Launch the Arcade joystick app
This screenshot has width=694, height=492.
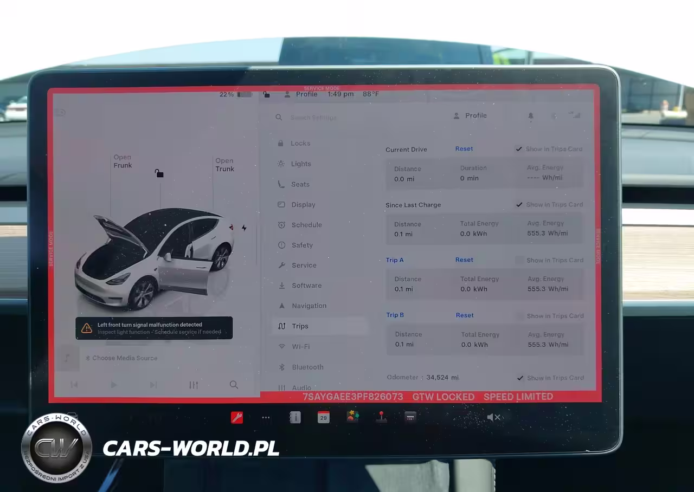tap(382, 417)
